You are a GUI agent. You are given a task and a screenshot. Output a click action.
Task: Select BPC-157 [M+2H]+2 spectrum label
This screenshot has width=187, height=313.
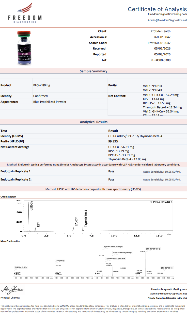click(153, 249)
